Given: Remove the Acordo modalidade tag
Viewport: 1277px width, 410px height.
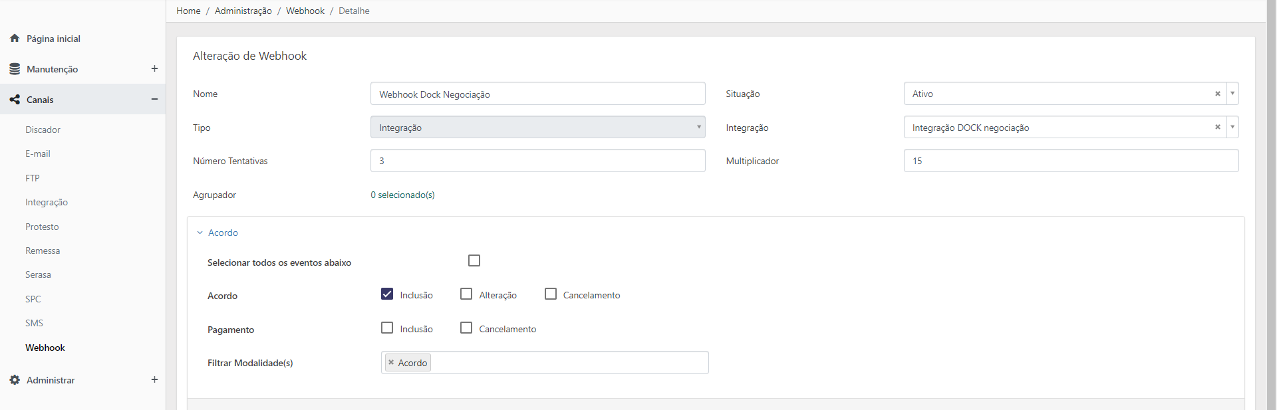Looking at the screenshot, I should click(x=391, y=362).
